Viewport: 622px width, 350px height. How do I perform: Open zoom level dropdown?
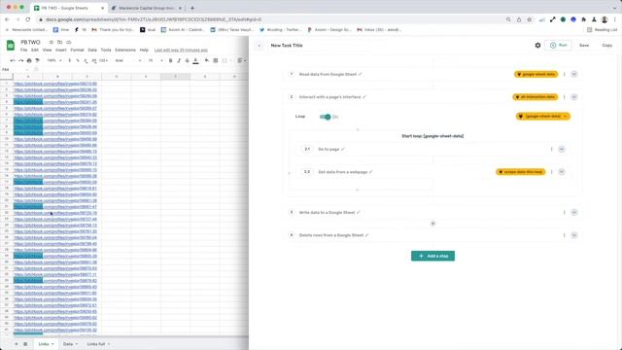click(x=54, y=60)
